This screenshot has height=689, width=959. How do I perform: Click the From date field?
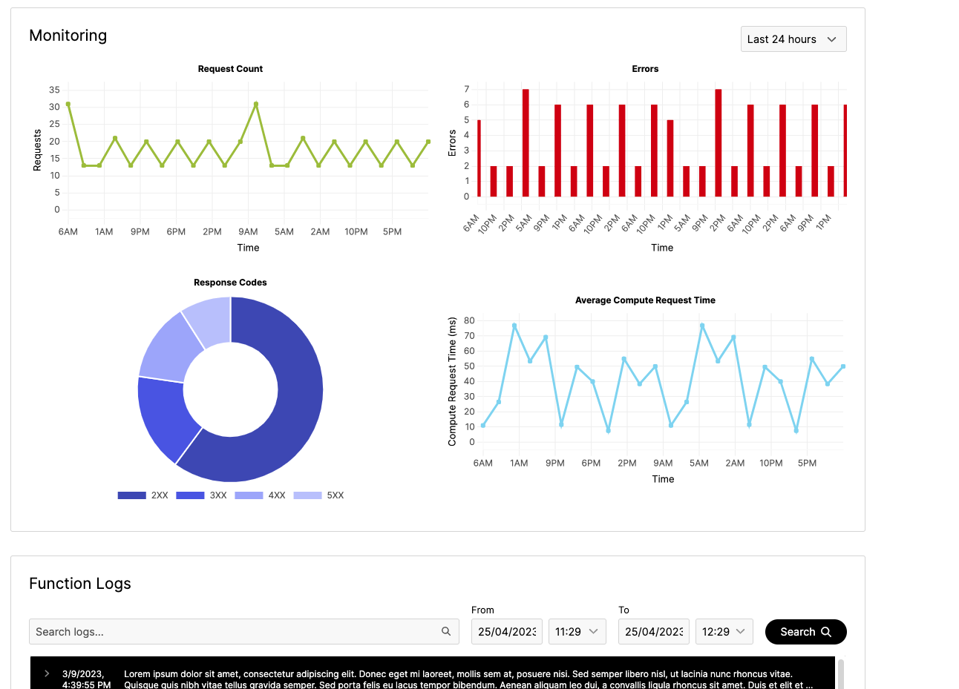507,632
